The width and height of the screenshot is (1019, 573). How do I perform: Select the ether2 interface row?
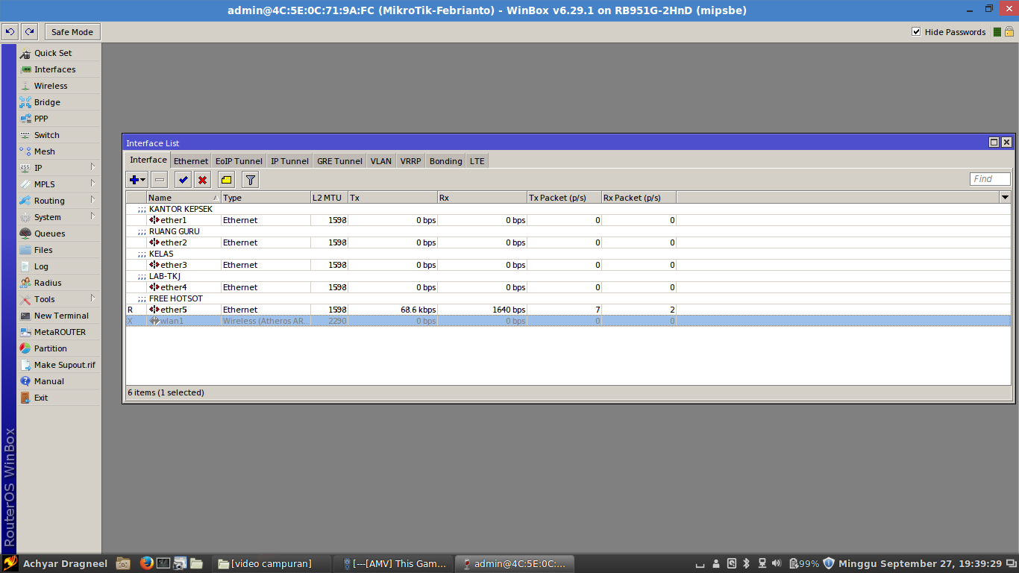coord(568,242)
